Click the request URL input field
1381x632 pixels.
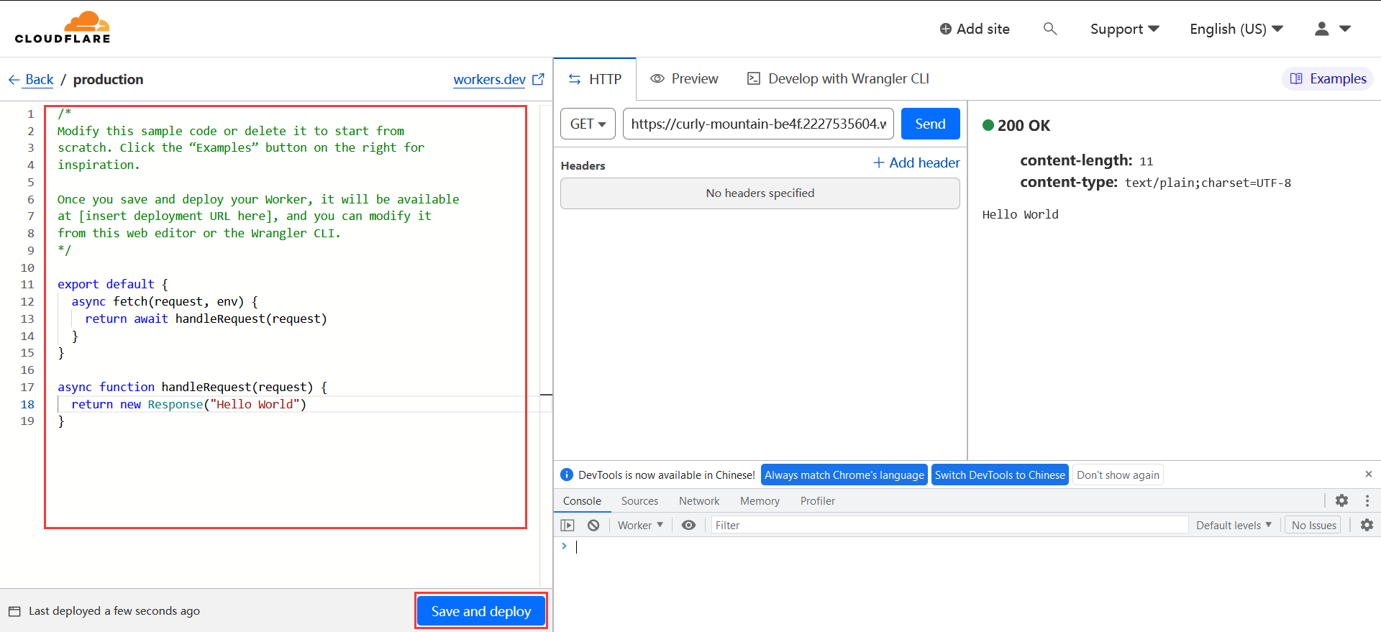coord(758,124)
